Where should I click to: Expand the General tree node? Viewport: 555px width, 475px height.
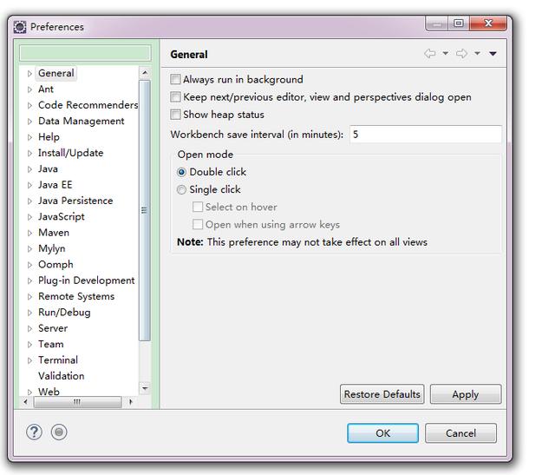[29, 73]
